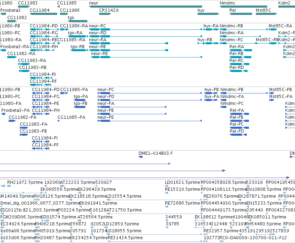Screen dimensions: 295x243
Task: Click transcript tgo-RA
Action: click(75, 33)
